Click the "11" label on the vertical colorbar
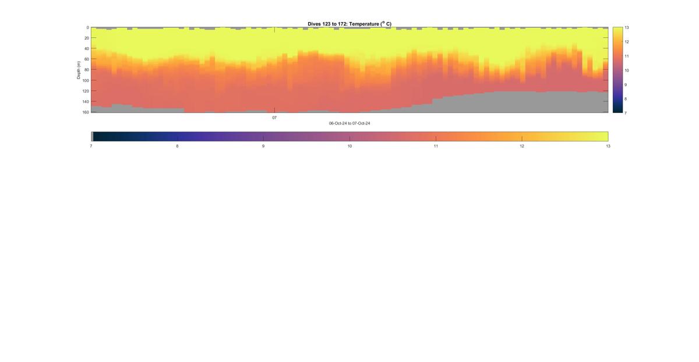699x362 pixels. pyautogui.click(x=627, y=56)
